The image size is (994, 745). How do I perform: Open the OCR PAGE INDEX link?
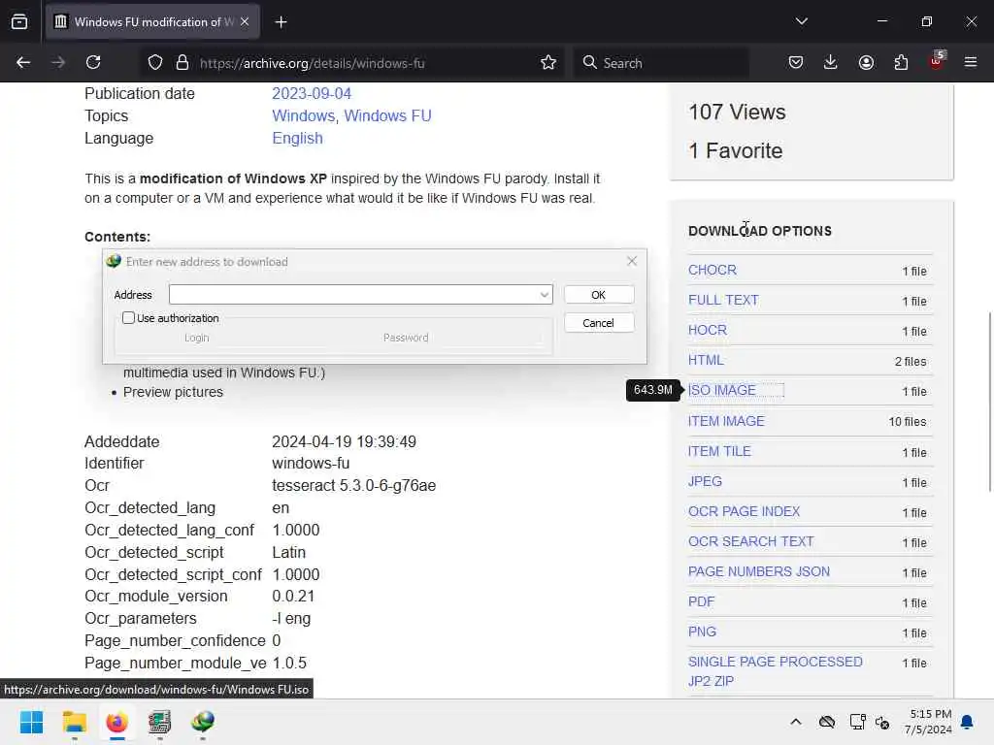(745, 511)
